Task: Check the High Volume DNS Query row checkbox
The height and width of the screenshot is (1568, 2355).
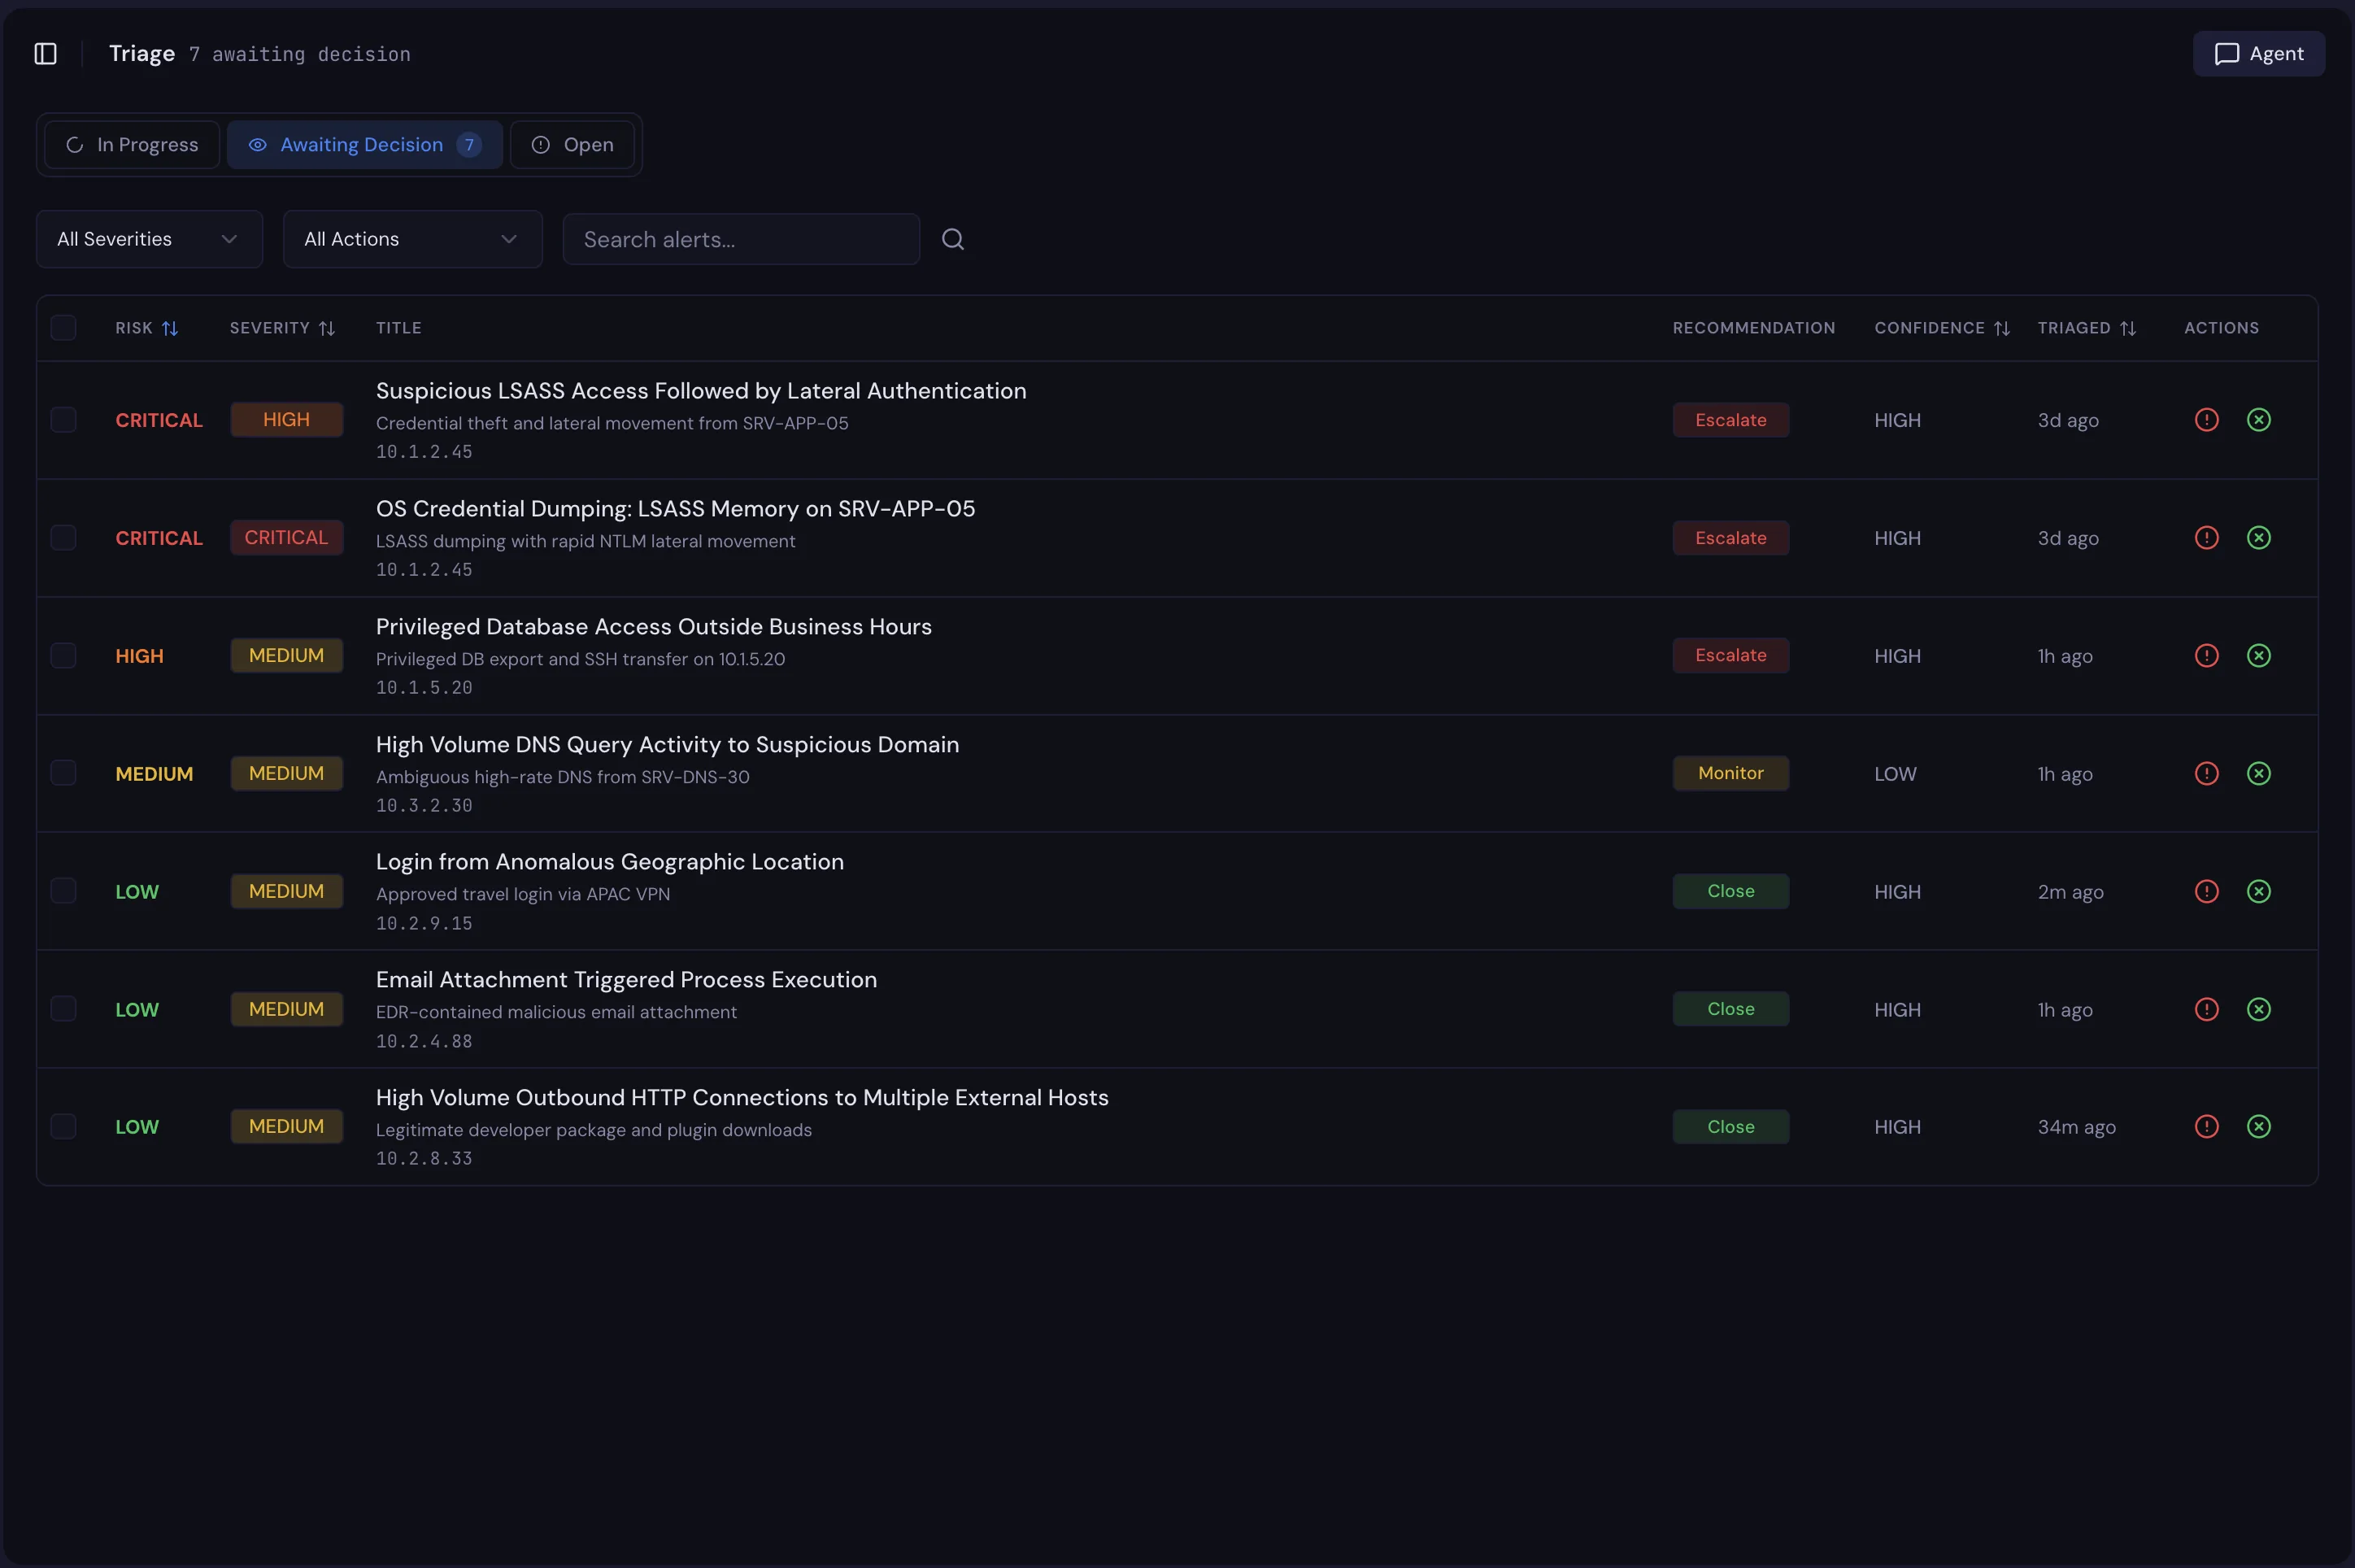Action: (x=64, y=773)
